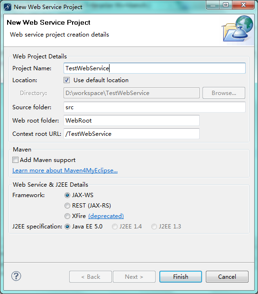Viewport: 258px width, 294px height.
Task: Click the Finish button
Action: tap(181, 276)
